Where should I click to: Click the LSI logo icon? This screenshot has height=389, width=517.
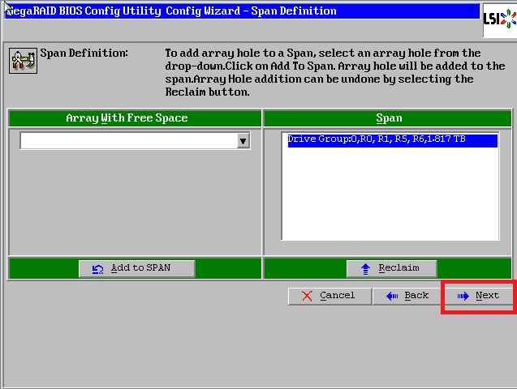pos(498,19)
